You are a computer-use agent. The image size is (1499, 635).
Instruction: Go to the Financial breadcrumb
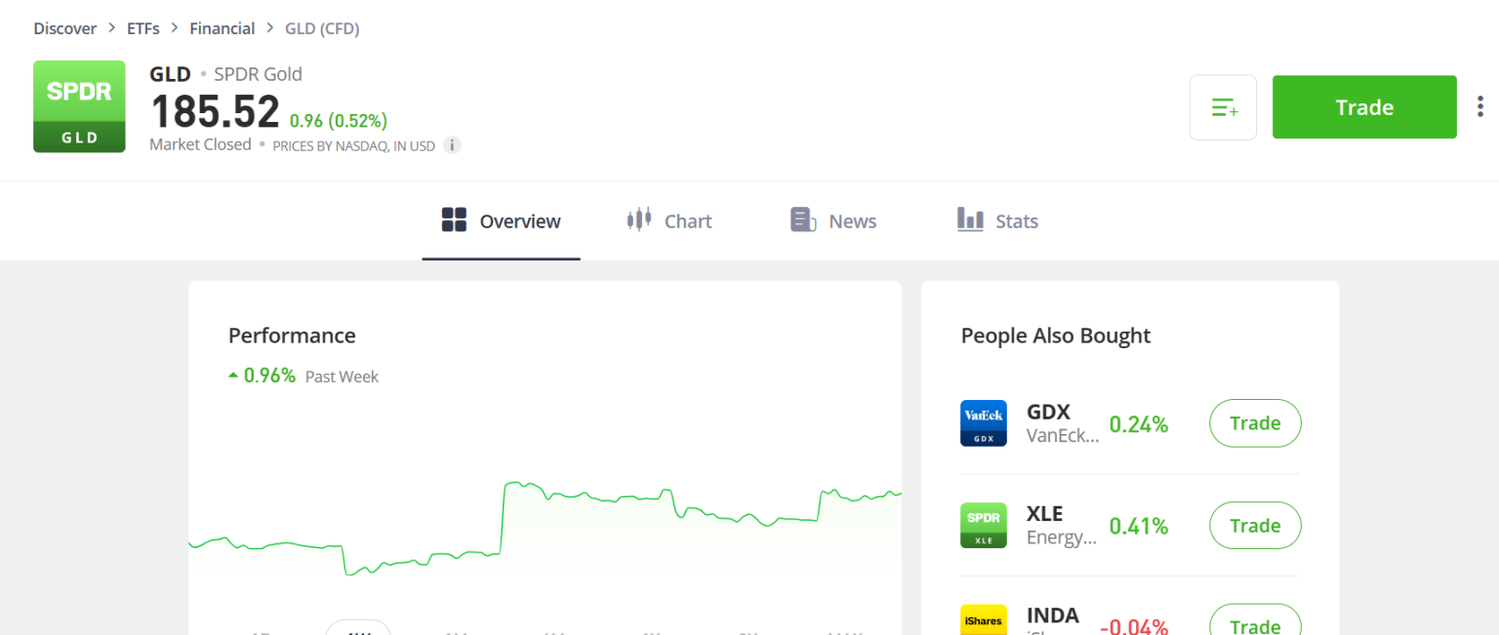pos(222,27)
